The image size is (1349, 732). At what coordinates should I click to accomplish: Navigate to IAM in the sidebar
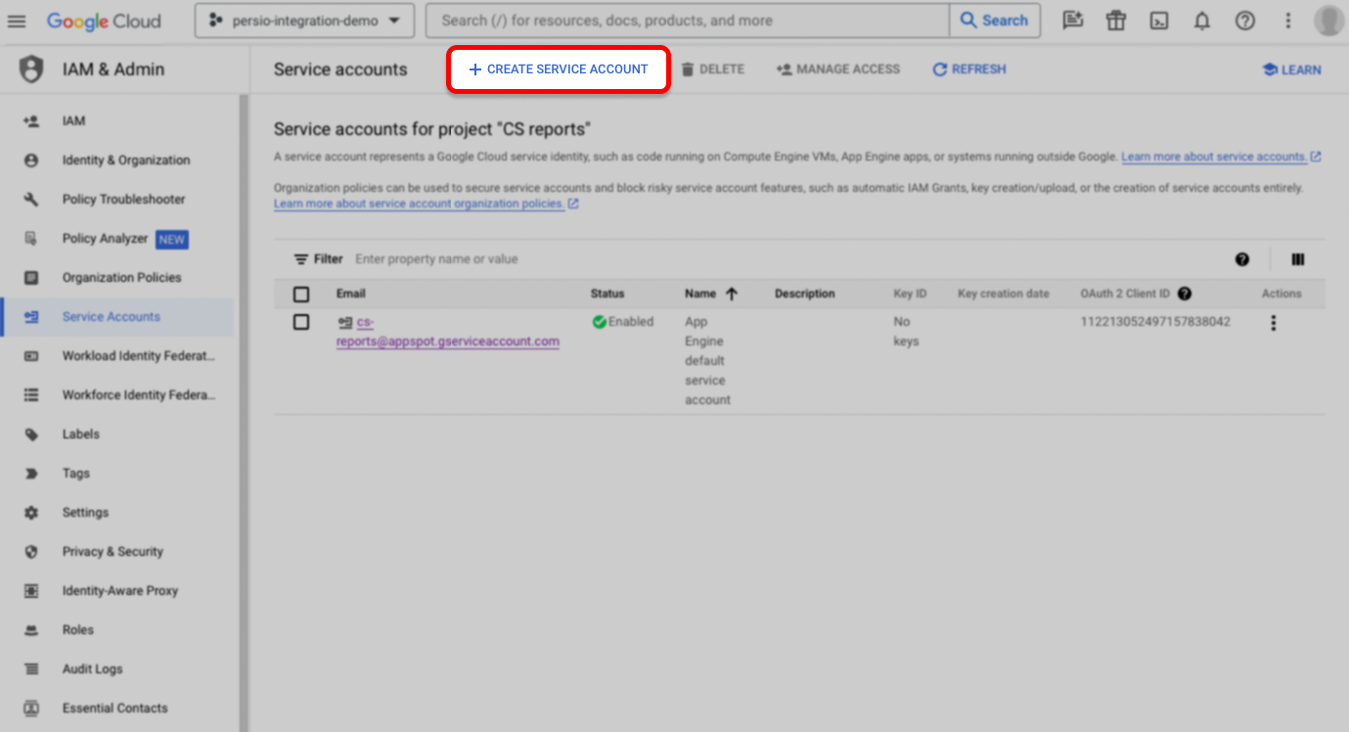(72, 120)
